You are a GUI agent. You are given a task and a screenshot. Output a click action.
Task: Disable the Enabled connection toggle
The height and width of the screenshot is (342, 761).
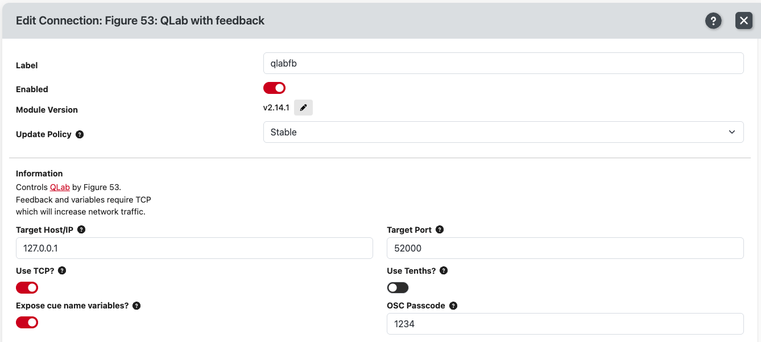tap(274, 88)
